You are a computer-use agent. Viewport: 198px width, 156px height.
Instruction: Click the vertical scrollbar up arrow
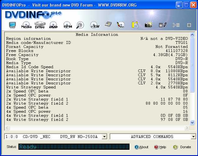coord(192,35)
